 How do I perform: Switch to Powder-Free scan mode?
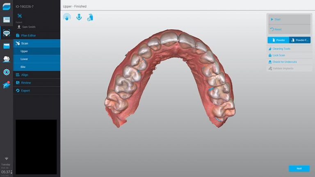click(300, 40)
